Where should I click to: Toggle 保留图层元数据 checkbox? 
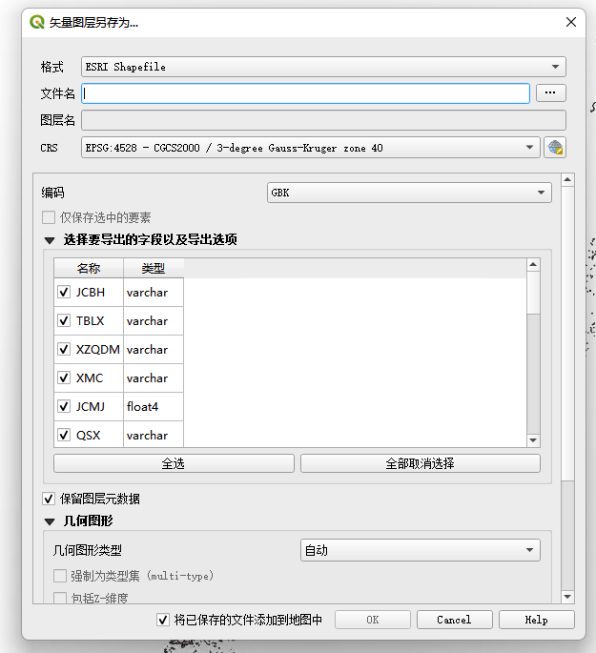[49, 499]
